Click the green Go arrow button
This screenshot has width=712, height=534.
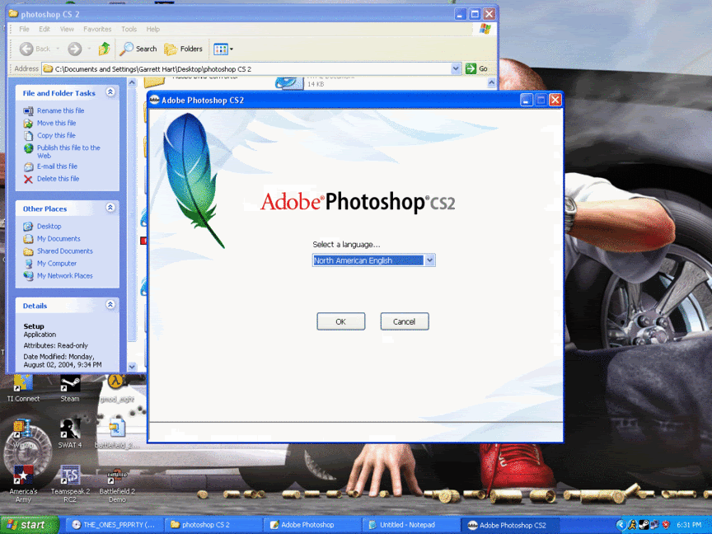[x=471, y=68]
